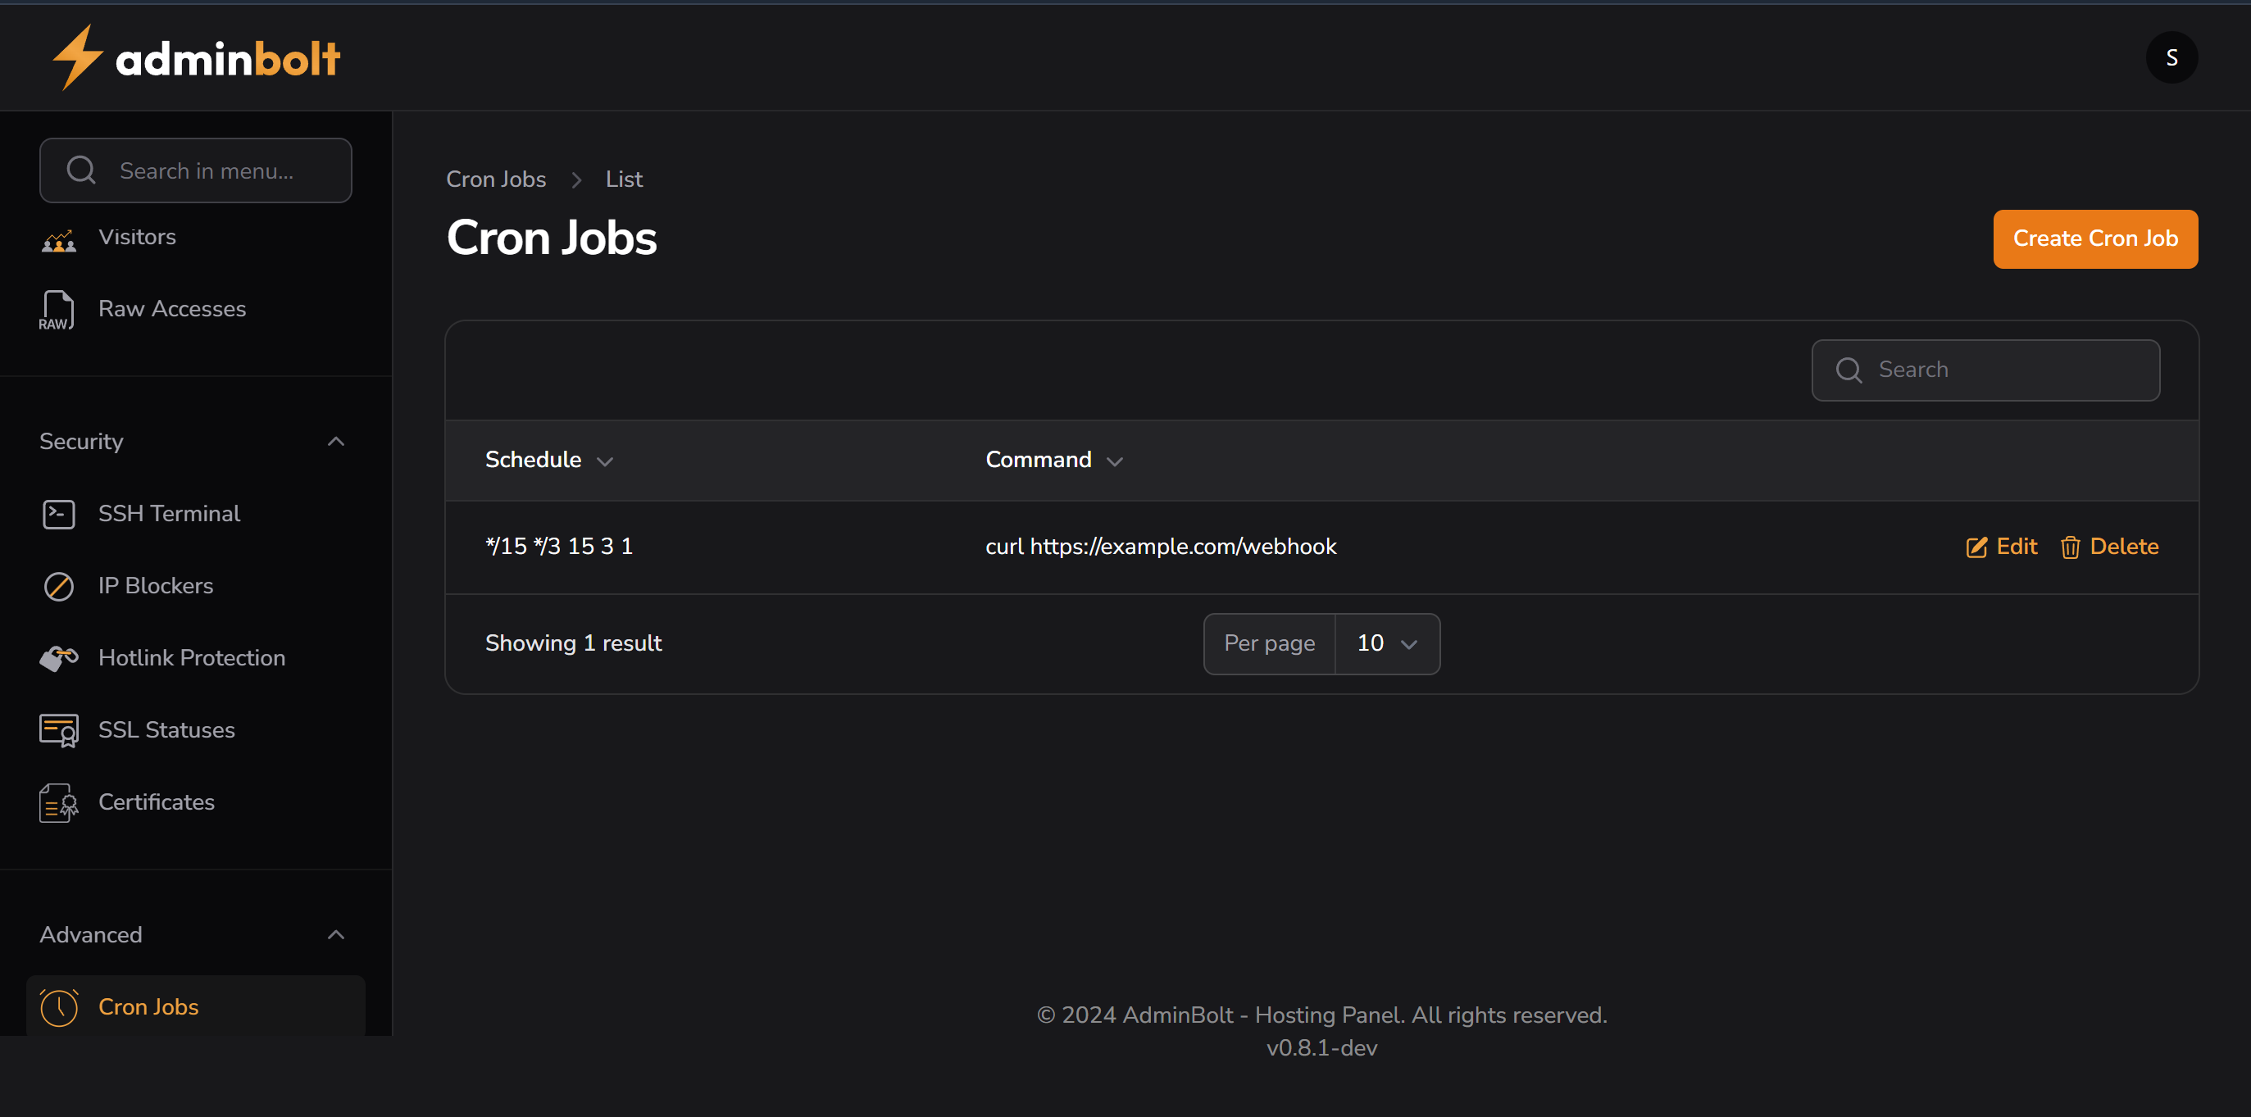The image size is (2251, 1117).
Task: Click the AdminBolt lightning bolt logo
Action: (x=77, y=57)
